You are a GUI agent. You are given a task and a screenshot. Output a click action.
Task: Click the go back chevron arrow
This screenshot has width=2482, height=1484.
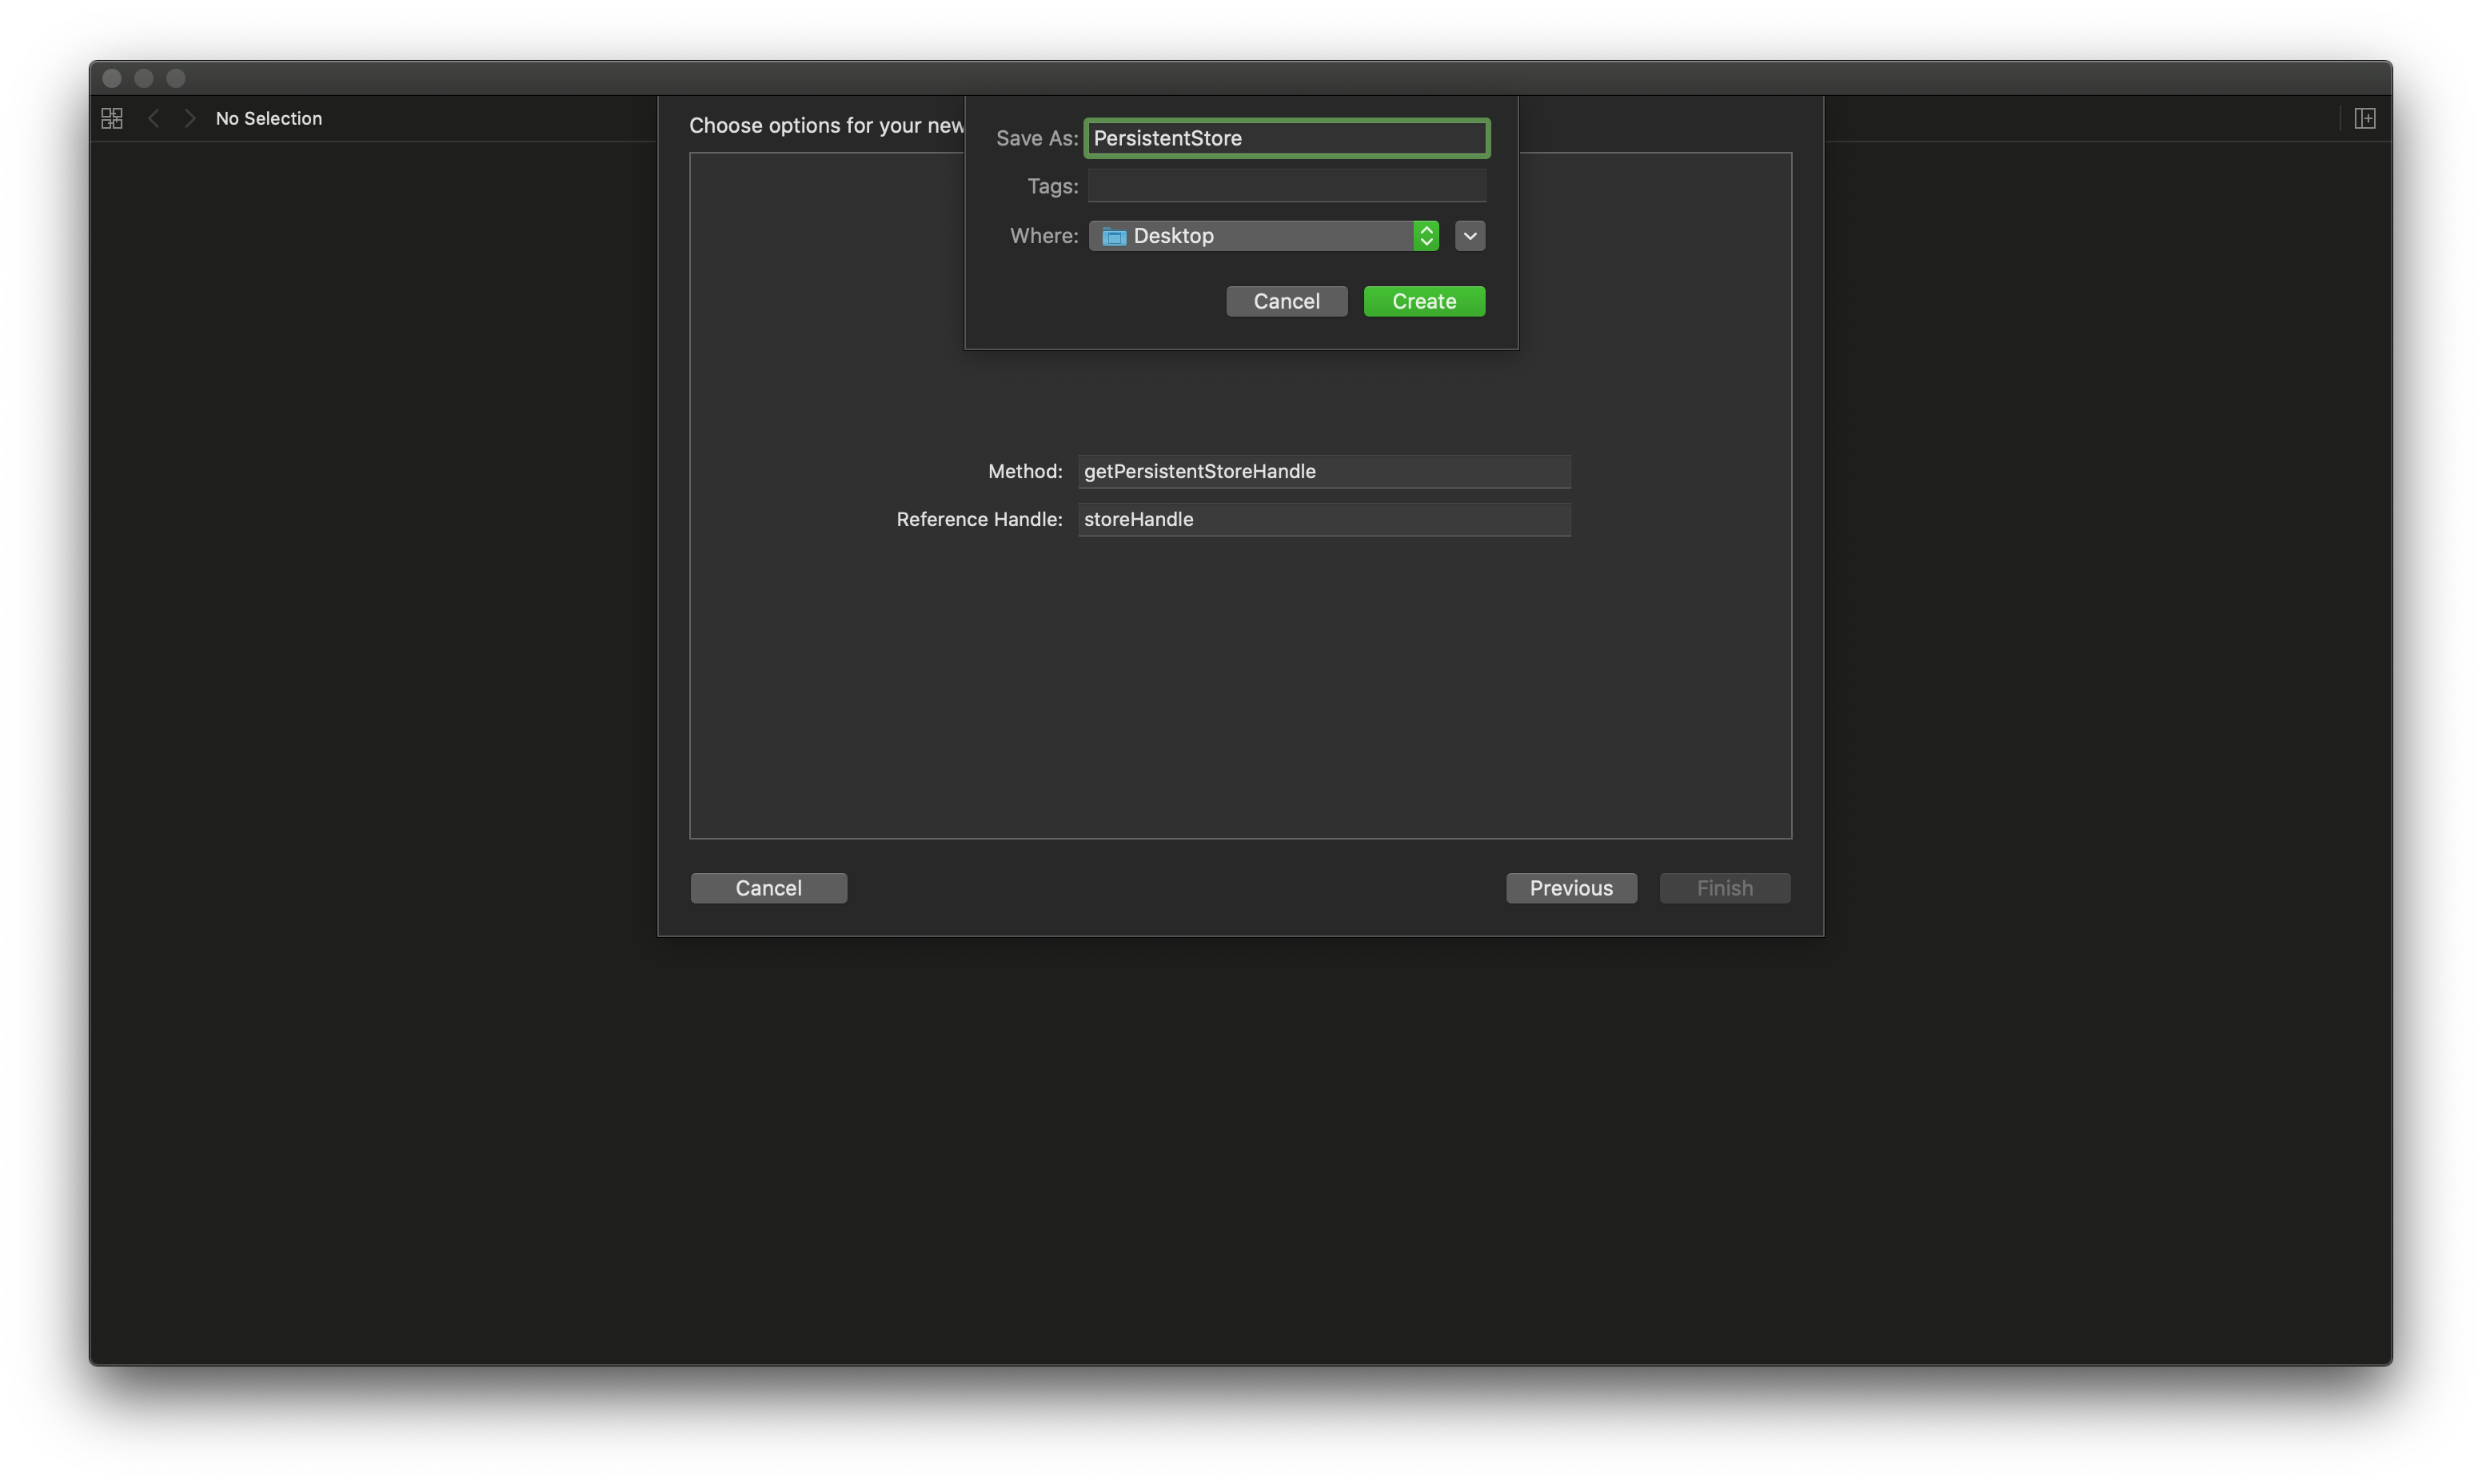click(153, 118)
